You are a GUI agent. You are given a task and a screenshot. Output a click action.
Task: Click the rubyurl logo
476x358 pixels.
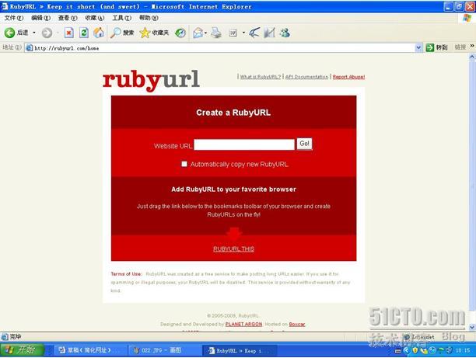coord(151,80)
